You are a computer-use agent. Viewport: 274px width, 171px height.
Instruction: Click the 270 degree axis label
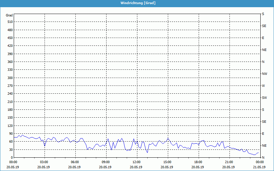click(9, 86)
